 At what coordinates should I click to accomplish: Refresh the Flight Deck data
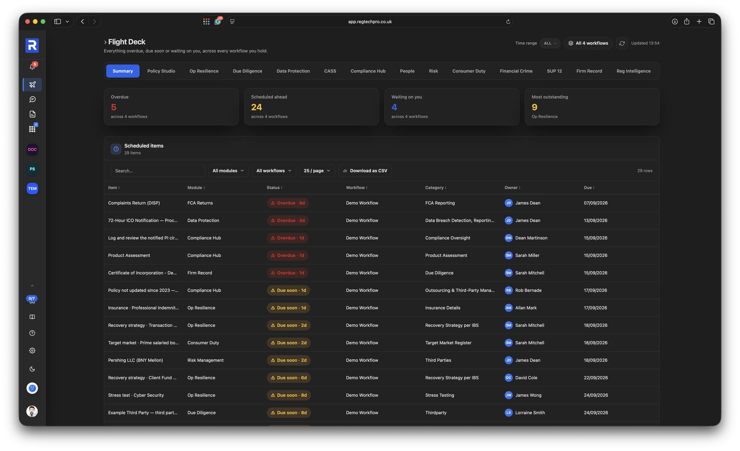622,43
